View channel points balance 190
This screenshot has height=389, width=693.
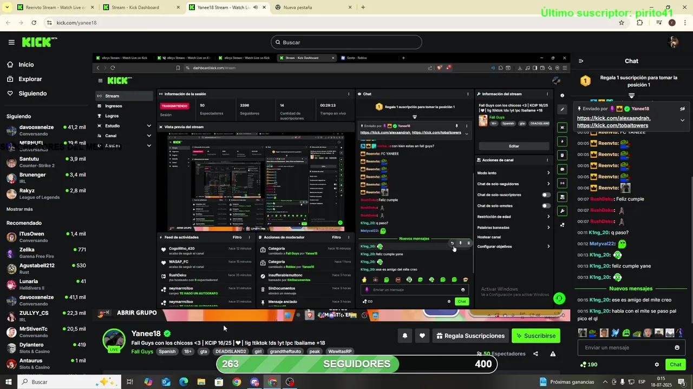tap(589, 365)
